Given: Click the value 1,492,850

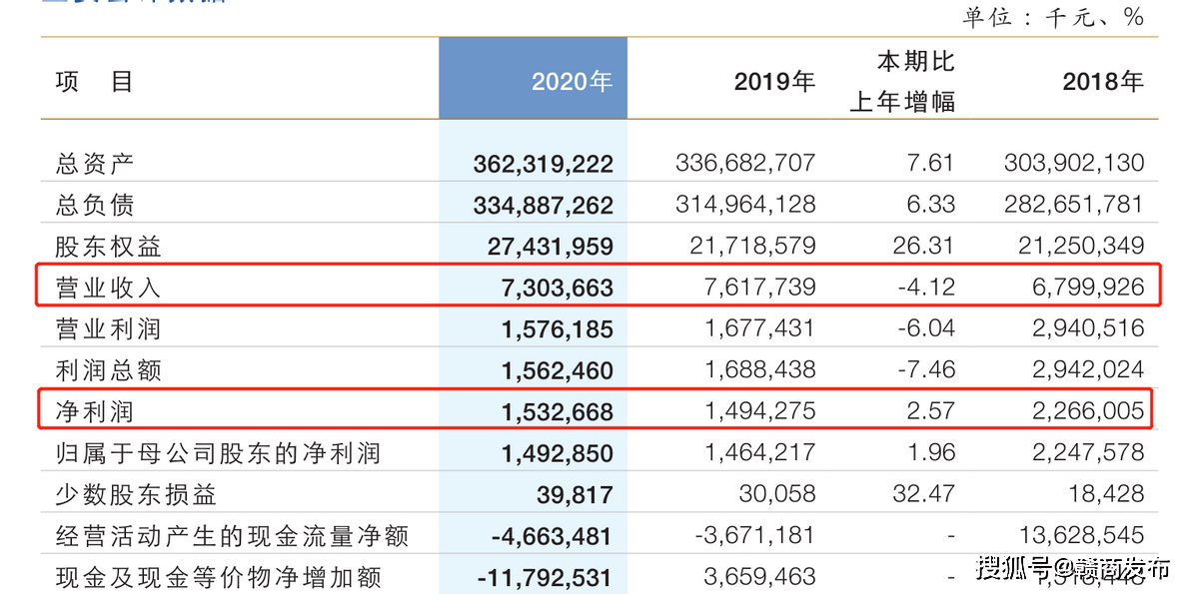Looking at the screenshot, I should tap(558, 453).
